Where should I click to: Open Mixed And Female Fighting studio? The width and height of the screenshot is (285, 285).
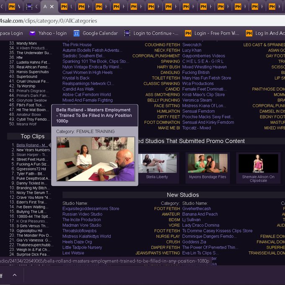pyautogui.click(x=88, y=100)
